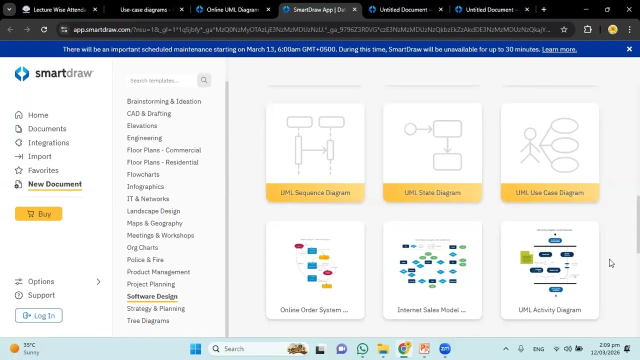Switch to Online UML Diagram tab
Image resolution: width=640 pixels, height=360 pixels.
[233, 9]
